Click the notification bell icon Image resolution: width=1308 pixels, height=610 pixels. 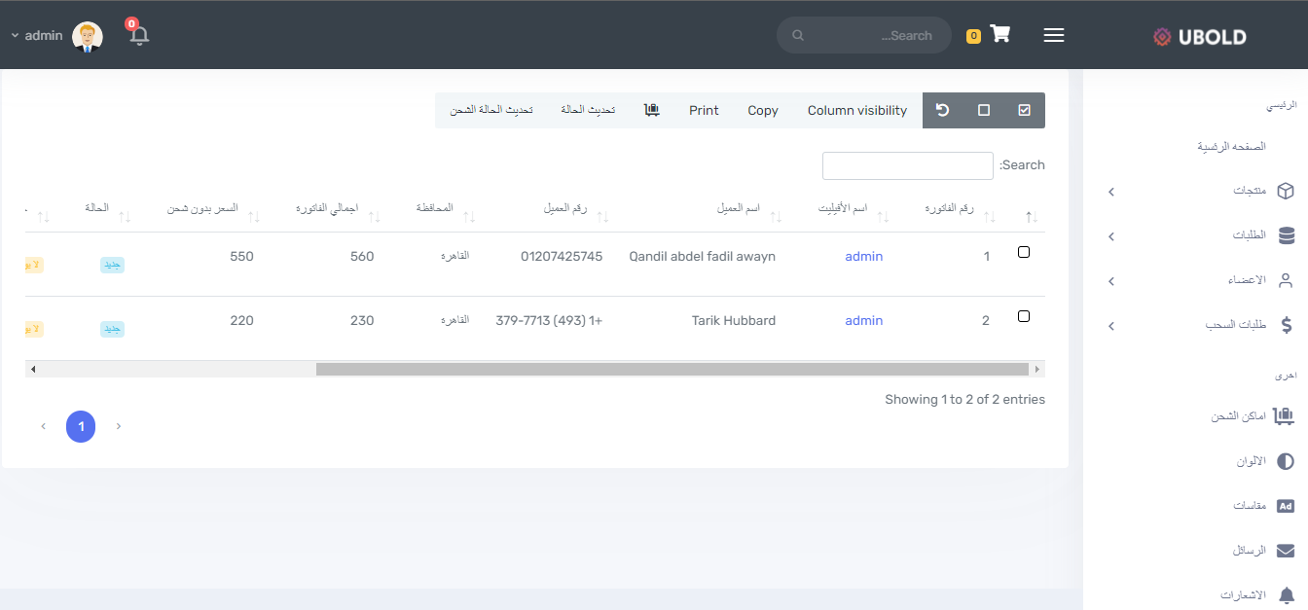tap(139, 36)
